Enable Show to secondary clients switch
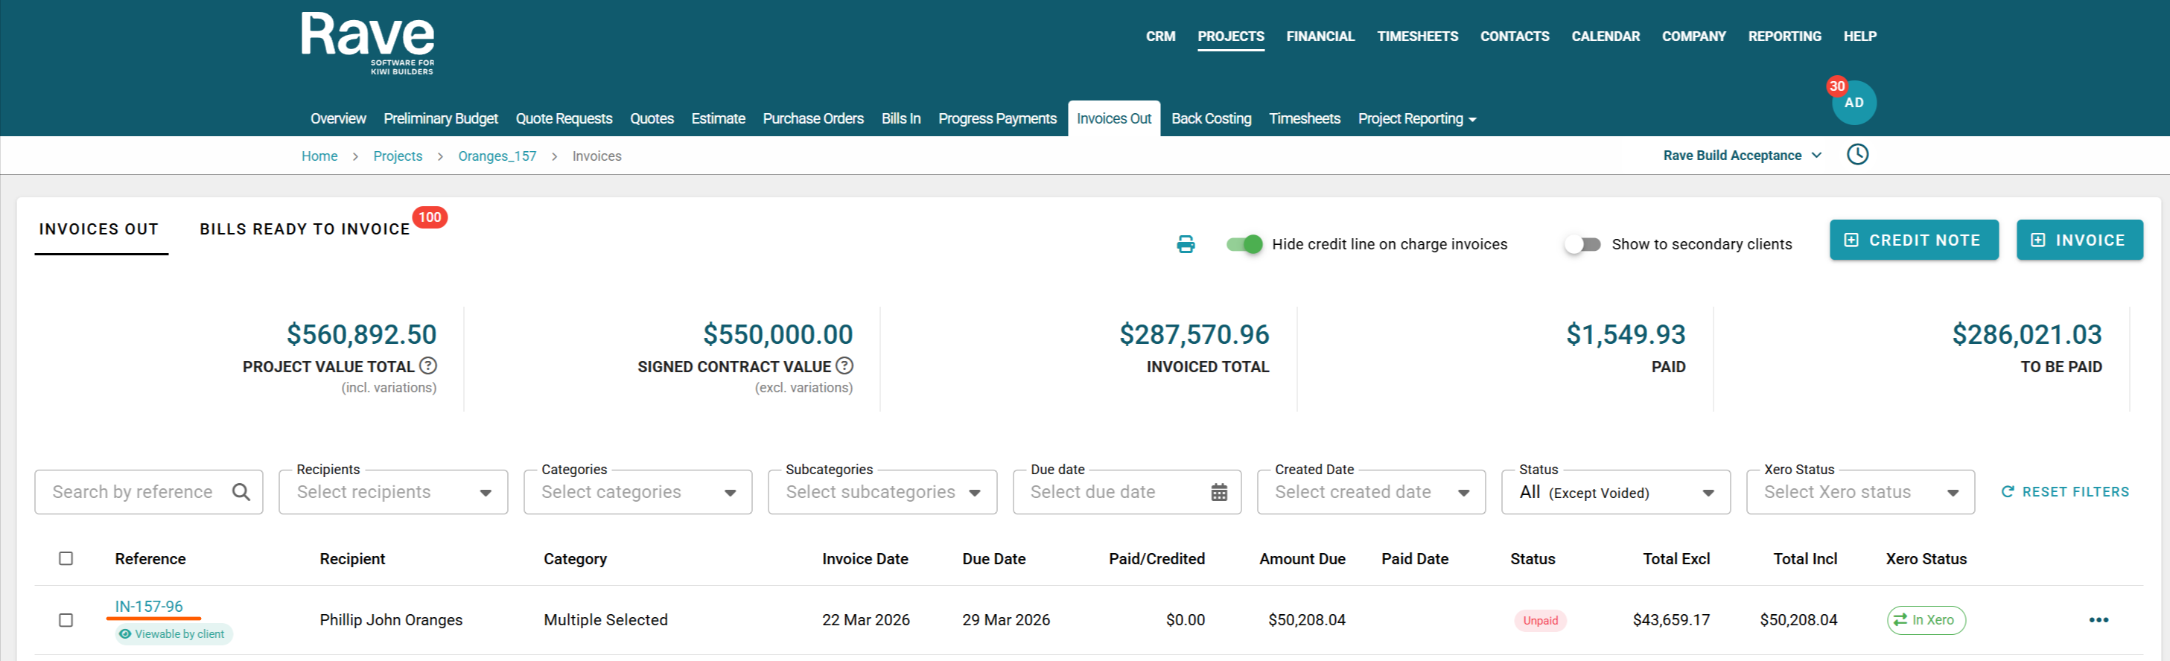 click(x=1582, y=244)
